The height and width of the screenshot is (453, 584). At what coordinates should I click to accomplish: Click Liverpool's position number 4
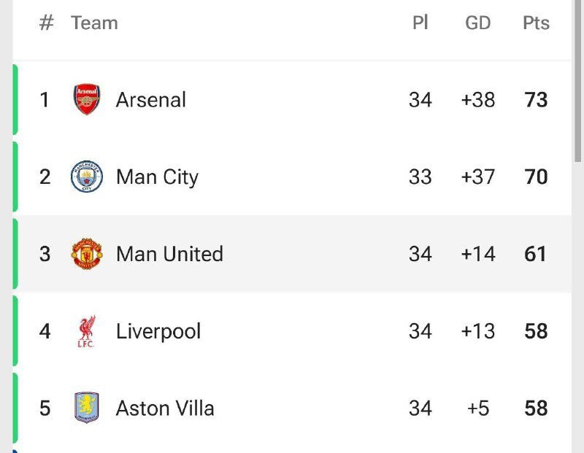(45, 331)
